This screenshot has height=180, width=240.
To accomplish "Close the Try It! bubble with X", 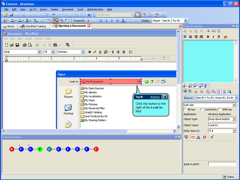I will [165, 97].
